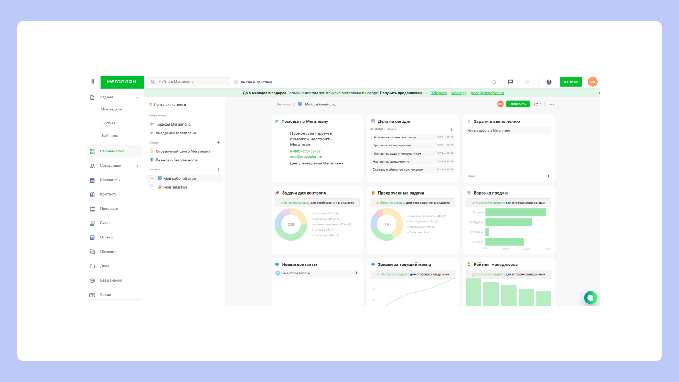The width and height of the screenshot is (679, 382).
Task: Click the Оплата bar in sales funnel
Action: click(x=515, y=212)
